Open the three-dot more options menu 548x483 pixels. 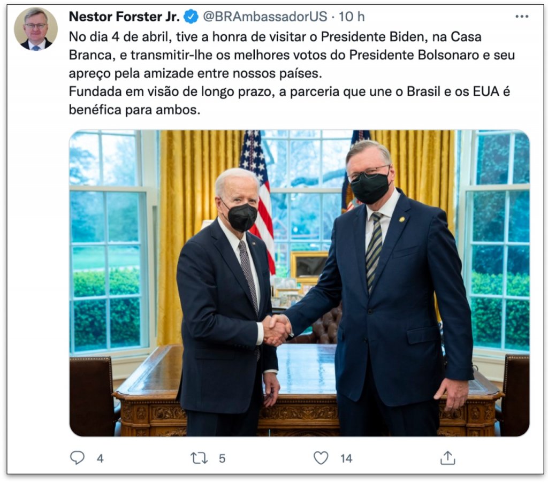coord(521,17)
